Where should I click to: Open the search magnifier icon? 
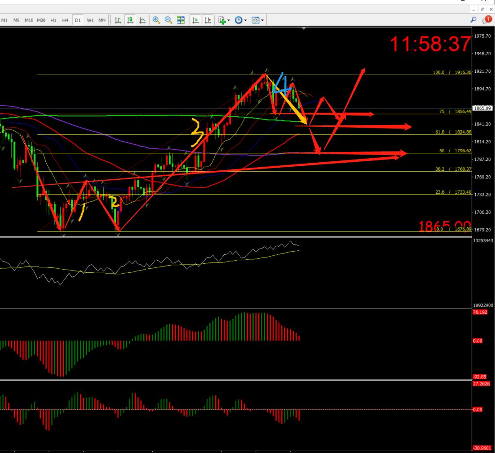pos(473,20)
